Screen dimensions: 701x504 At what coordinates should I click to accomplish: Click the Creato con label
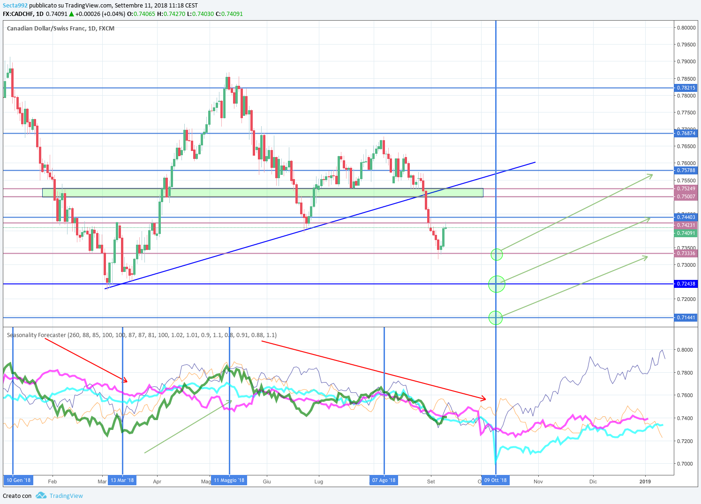click(x=17, y=496)
